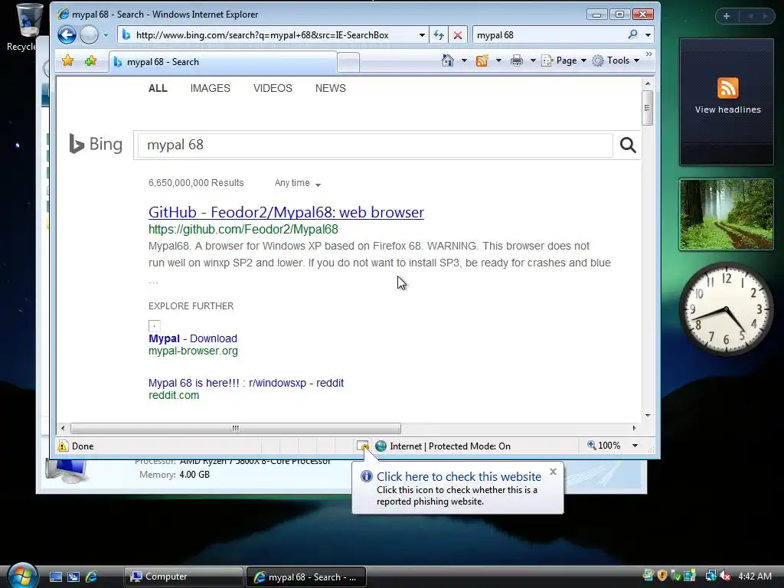Open the Tools menu
The width and height of the screenshot is (784, 588).
pyautogui.click(x=616, y=60)
